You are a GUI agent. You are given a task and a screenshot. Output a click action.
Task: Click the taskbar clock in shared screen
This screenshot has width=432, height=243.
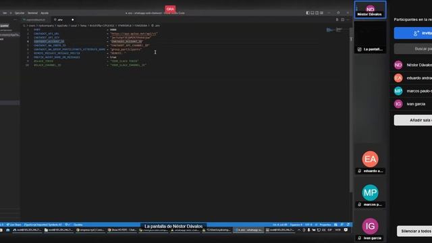pos(337,230)
